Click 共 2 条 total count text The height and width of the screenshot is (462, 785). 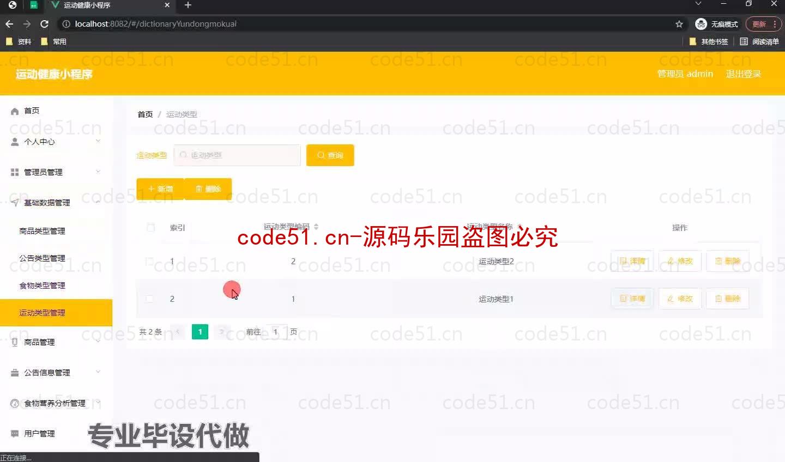tap(150, 332)
